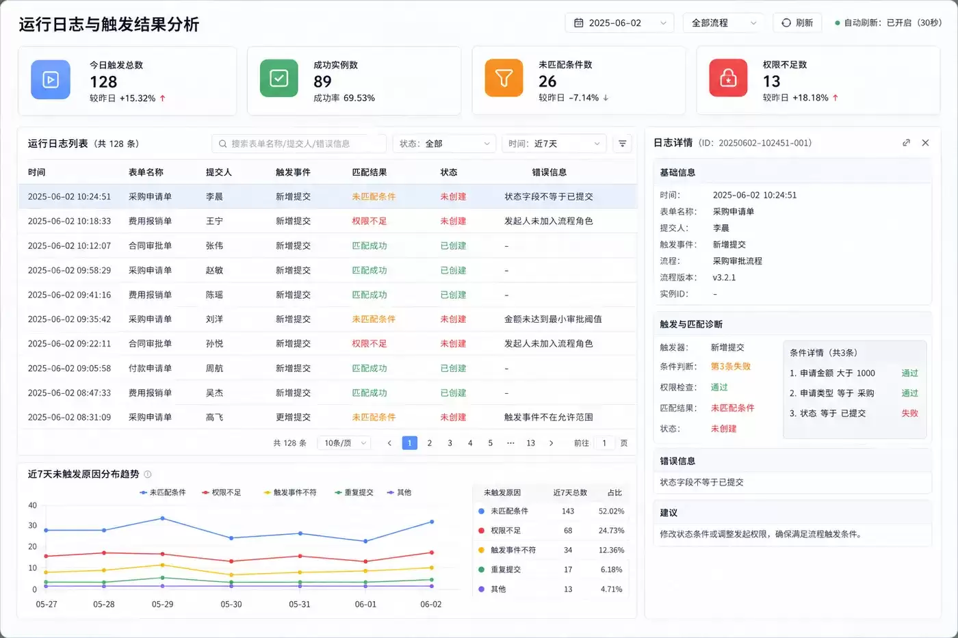Viewport: 958px width, 638px height.
Task: Go to previous page arrow in pagination
Action: (x=389, y=443)
